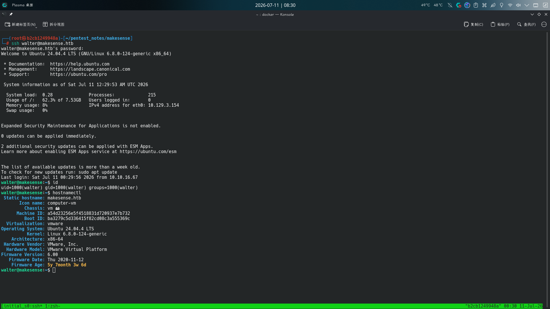The width and height of the screenshot is (550, 309).
Task: Click the Konsole window menu icon
Action: [3, 14]
